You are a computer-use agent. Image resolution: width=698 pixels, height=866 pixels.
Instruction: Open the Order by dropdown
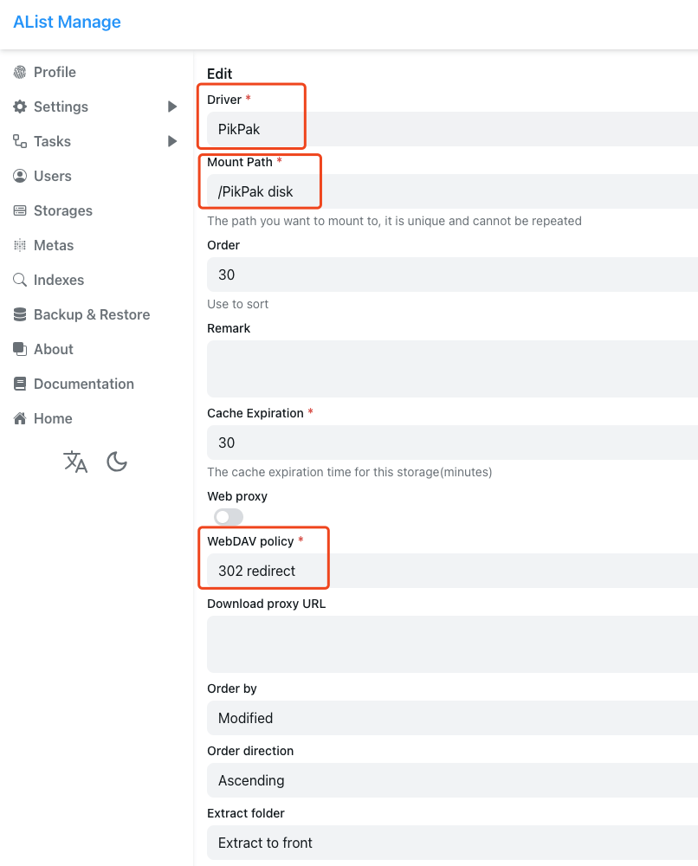pyautogui.click(x=450, y=718)
